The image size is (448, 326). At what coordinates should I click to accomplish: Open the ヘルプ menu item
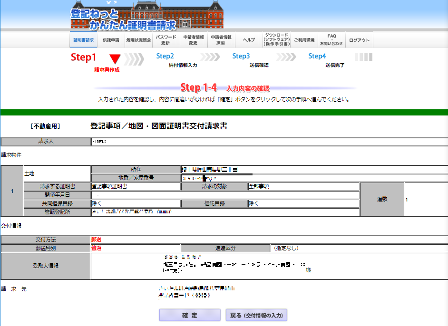coord(249,40)
